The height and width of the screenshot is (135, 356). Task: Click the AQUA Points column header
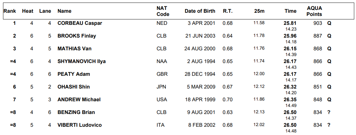tap(314, 11)
